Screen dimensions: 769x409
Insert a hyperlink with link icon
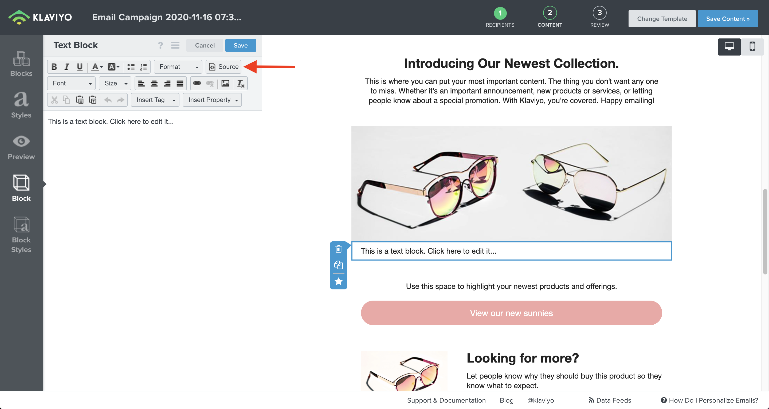(197, 83)
